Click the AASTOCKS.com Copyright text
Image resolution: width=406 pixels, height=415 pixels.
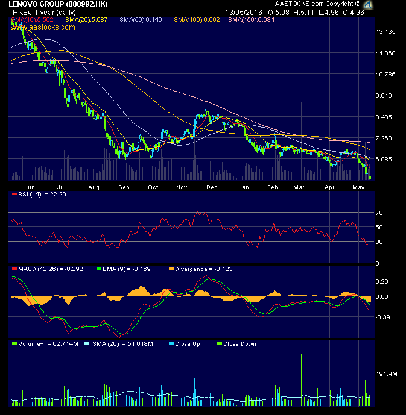coord(317,4)
